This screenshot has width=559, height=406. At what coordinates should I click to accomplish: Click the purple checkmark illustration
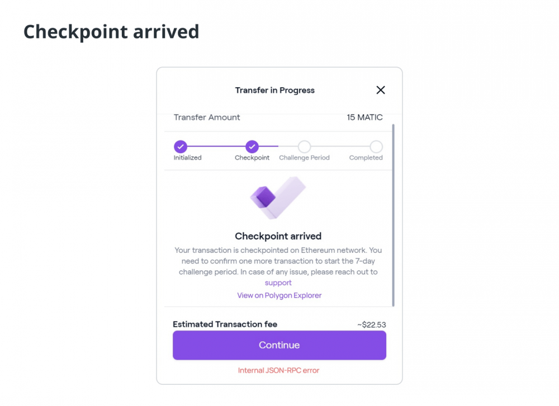(x=278, y=197)
